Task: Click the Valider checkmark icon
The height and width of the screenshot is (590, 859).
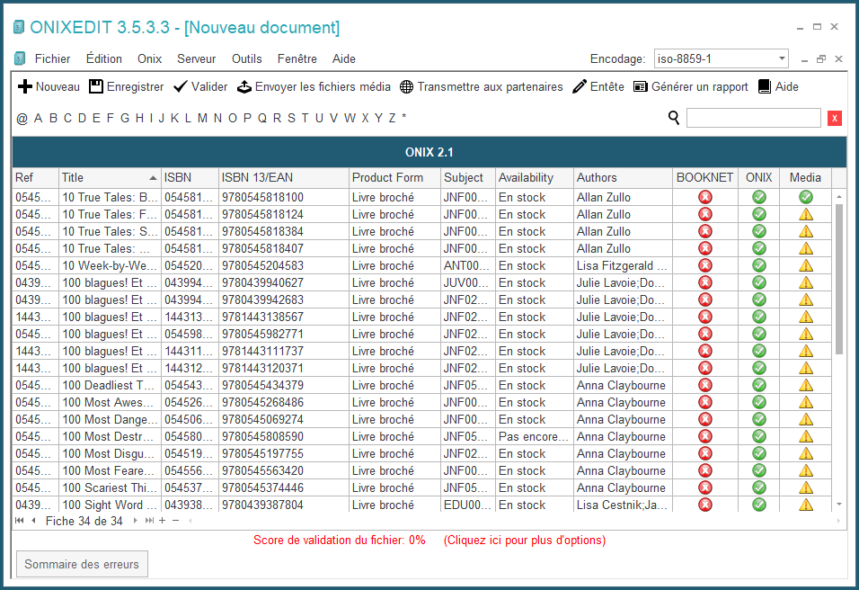Action: (x=181, y=86)
